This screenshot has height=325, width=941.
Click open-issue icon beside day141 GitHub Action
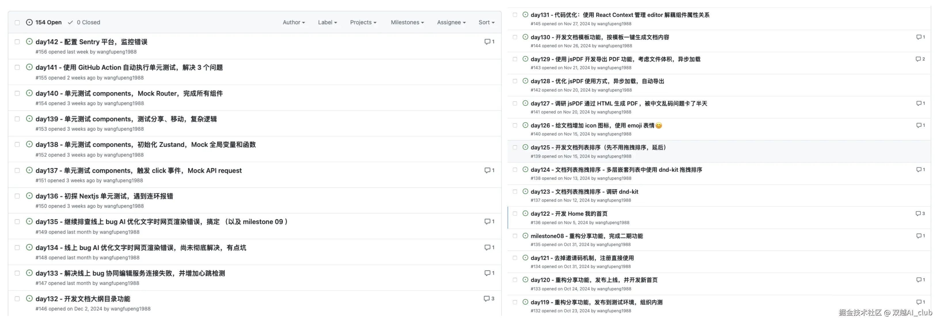(30, 67)
